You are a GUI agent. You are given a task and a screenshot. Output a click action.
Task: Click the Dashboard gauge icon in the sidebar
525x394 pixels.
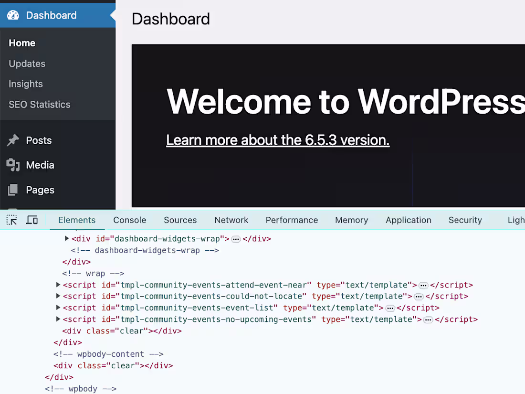13,15
